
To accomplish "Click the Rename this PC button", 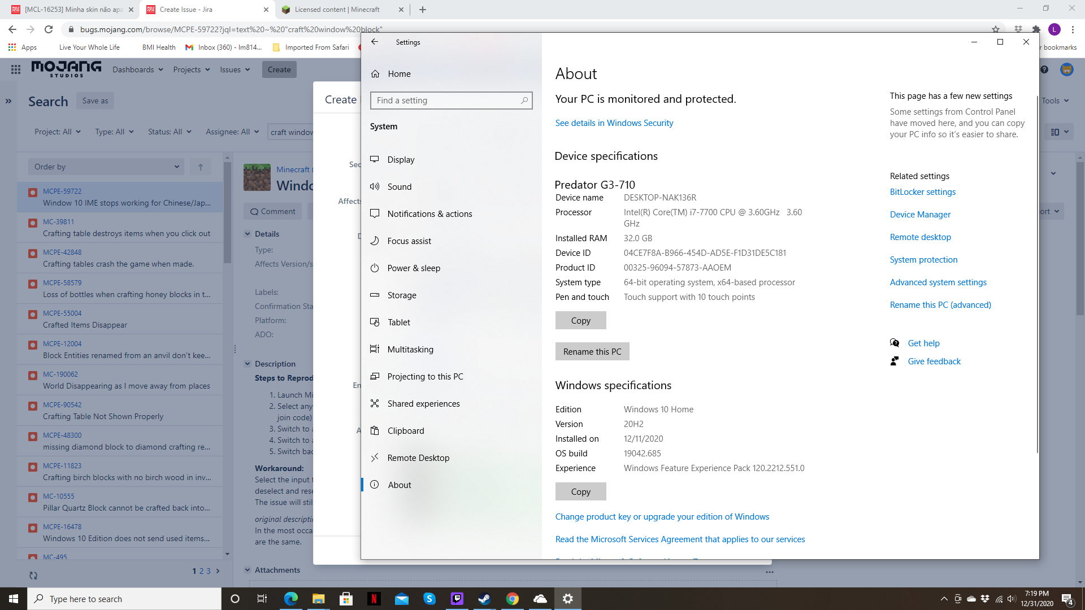I will (x=592, y=351).
